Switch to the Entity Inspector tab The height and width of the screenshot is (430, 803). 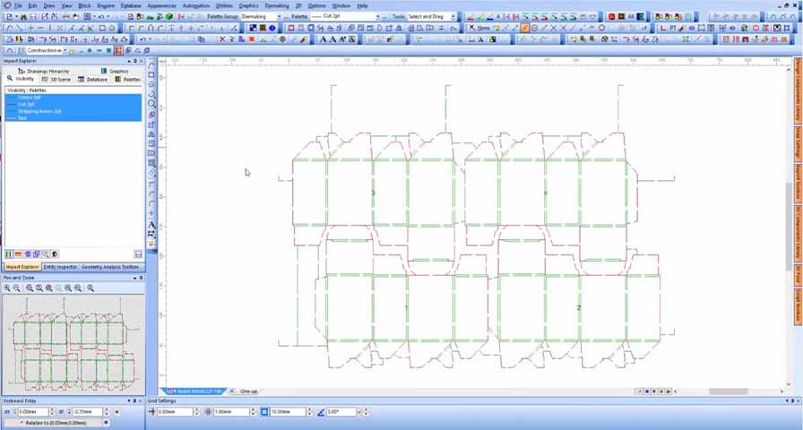tap(60, 267)
